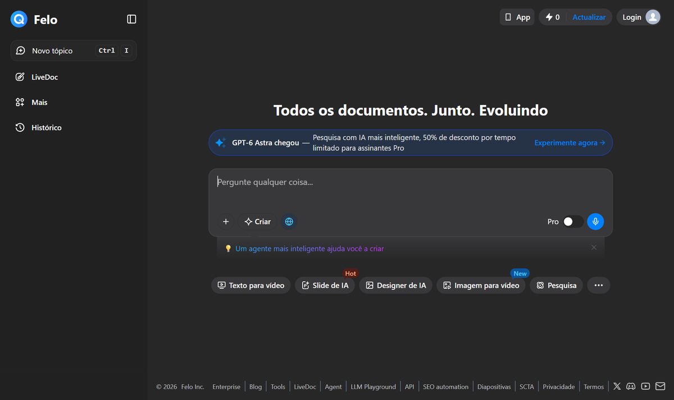Screen dimensions: 674x400
Task: Open SEO automation footer link
Action: tap(445, 387)
